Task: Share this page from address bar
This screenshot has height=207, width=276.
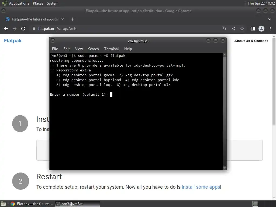Action: 233,29
